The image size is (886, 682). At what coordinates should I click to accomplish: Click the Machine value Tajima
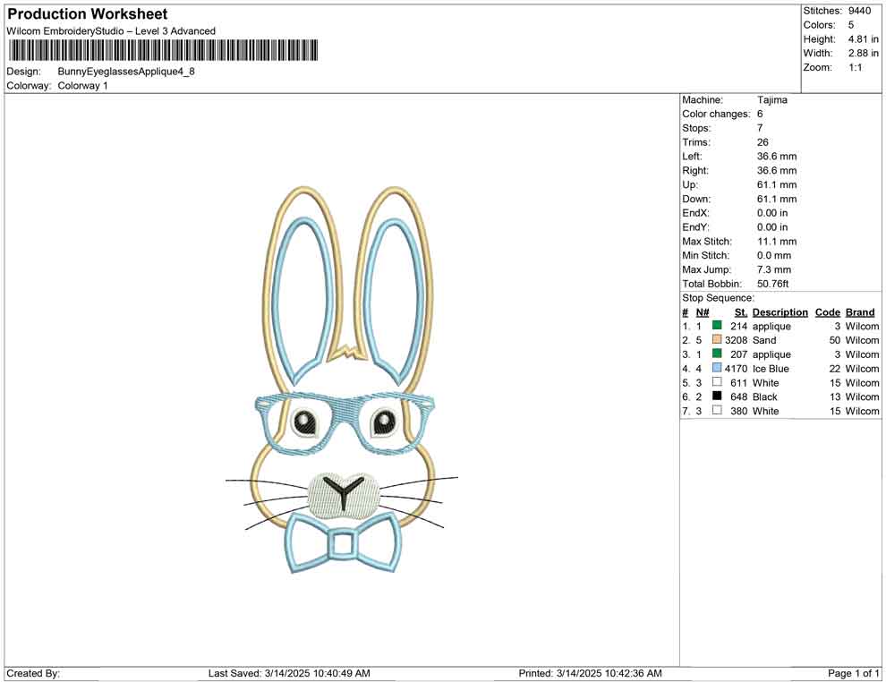[x=771, y=100]
